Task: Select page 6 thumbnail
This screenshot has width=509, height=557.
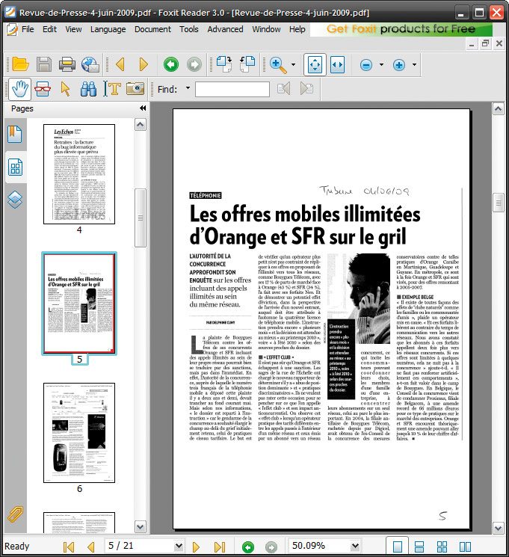Action: tap(79, 433)
